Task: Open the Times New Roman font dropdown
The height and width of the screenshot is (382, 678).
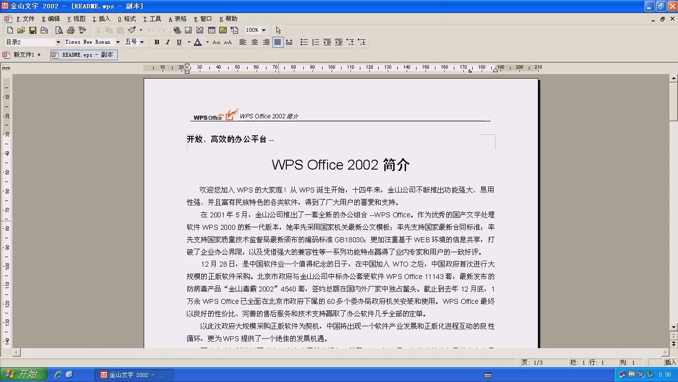Action: tap(118, 42)
